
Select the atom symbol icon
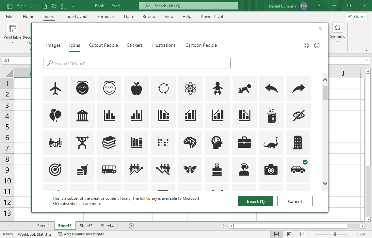190,88
